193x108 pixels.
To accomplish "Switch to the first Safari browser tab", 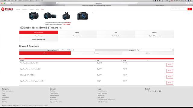I will 32,5.
